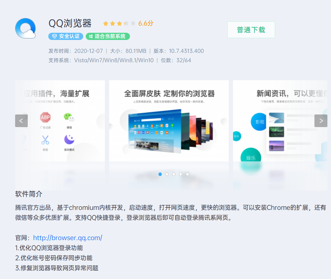Click the ABP ad-block icon in screenshot
Screen dimensions: 331x279
[x=46, y=117]
